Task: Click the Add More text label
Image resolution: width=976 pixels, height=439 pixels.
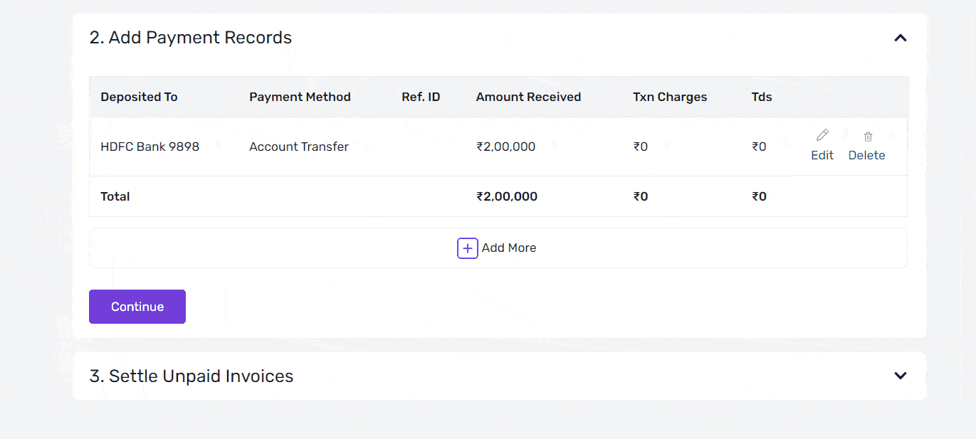Action: click(509, 248)
